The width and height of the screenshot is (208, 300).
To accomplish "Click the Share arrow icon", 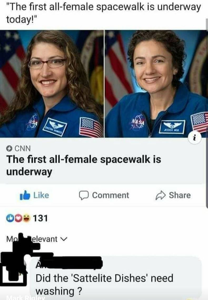I will click(x=160, y=195).
